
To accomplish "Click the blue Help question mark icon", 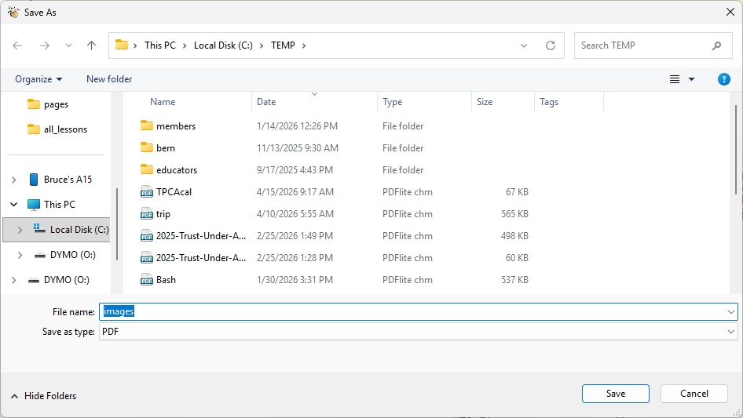I will pyautogui.click(x=724, y=79).
